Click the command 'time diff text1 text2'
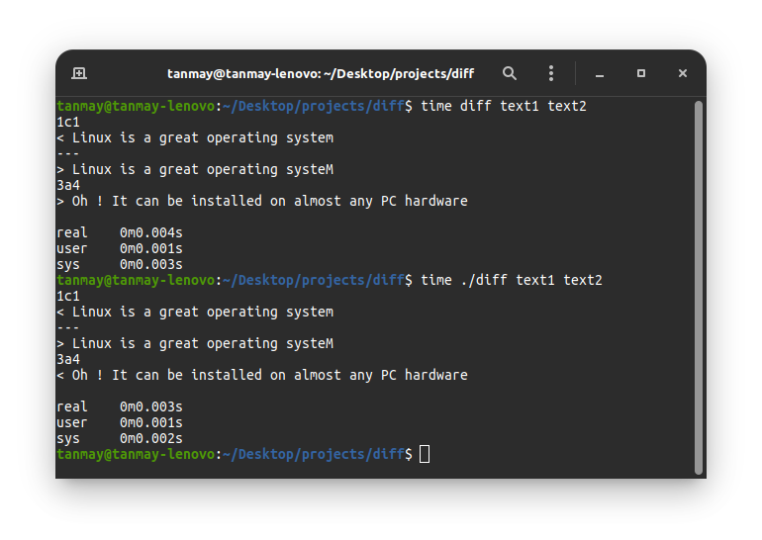Viewport: 762px width, 540px height. point(504,106)
